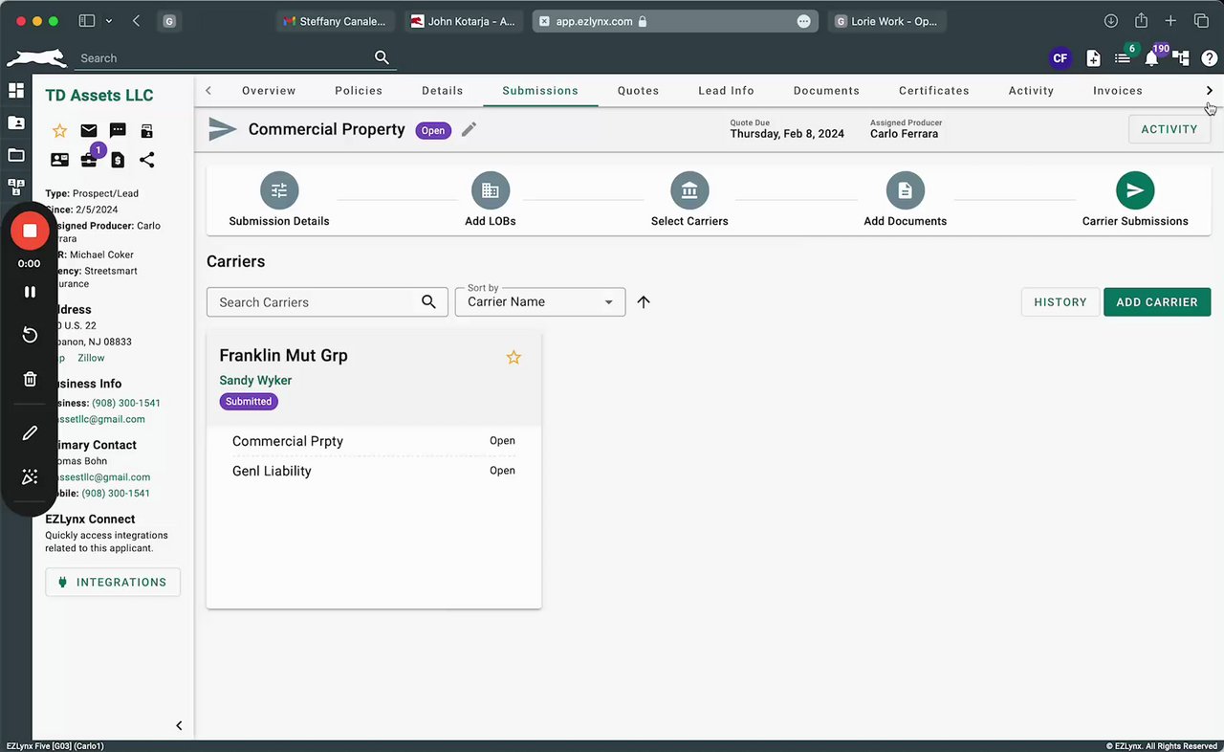1224x752 pixels.
Task: Click Safari share icon
Action: tap(1141, 21)
